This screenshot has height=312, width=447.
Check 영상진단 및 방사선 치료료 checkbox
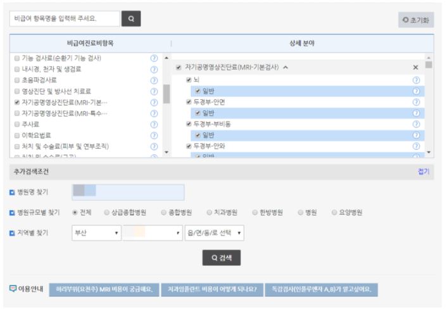17,92
